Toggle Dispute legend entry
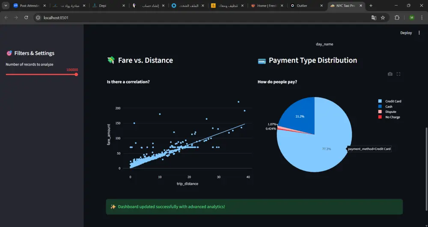 pyautogui.click(x=387, y=112)
